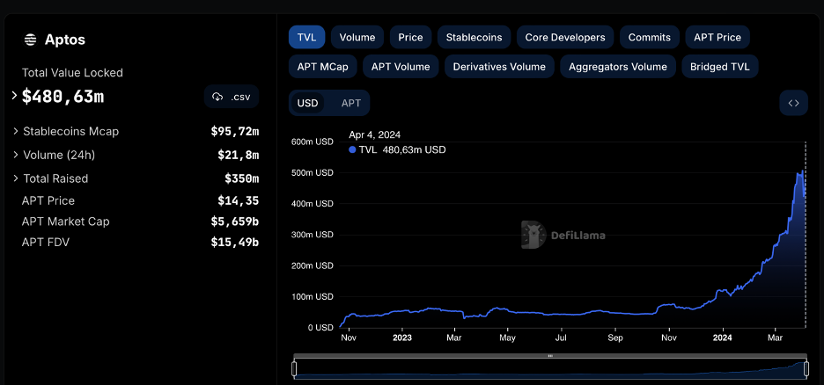824x385 pixels.
Task: Toggle the Price chart series
Action: point(410,37)
